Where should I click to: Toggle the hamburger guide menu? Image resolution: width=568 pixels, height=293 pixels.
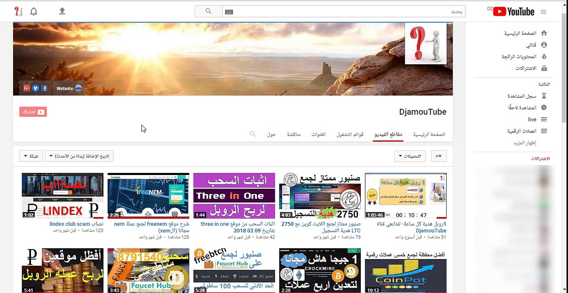pos(544,12)
